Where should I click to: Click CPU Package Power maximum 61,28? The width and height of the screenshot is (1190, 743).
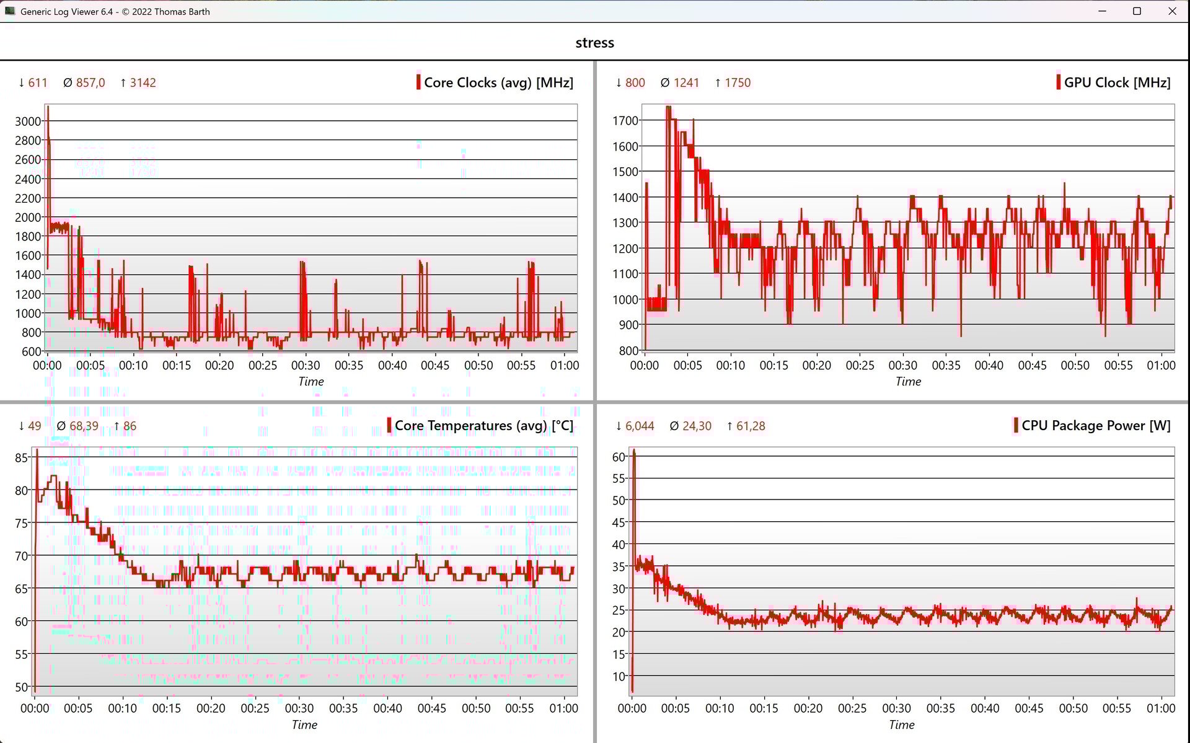click(x=751, y=426)
